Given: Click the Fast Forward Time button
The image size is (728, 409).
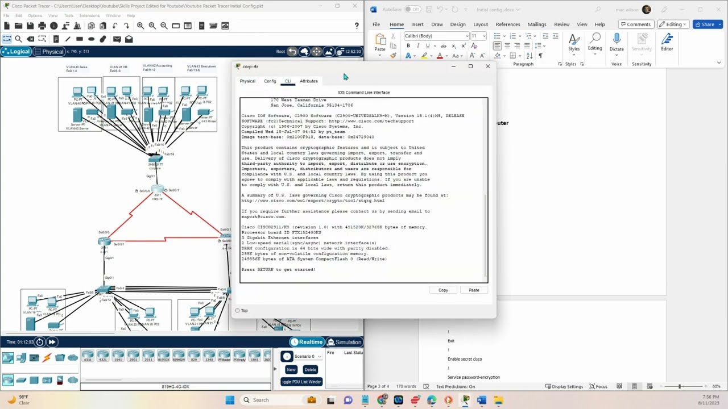Looking at the screenshot, I should click(x=52, y=342).
